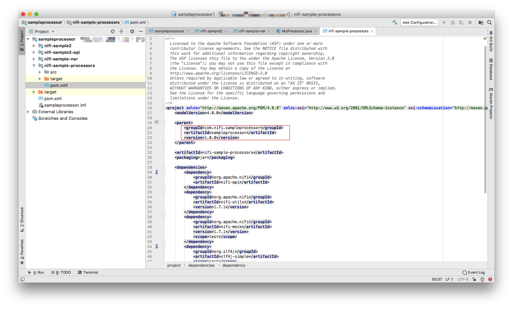Change line separator LF dropdown
Screen dimensions: 513x309
pos(449,279)
